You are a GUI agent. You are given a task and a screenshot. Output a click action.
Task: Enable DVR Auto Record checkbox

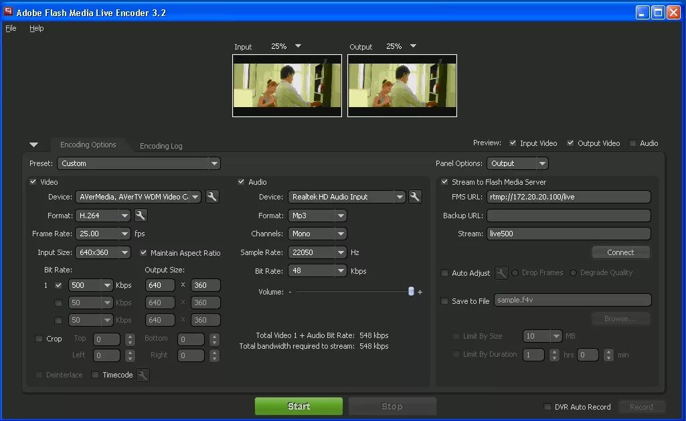(x=547, y=406)
